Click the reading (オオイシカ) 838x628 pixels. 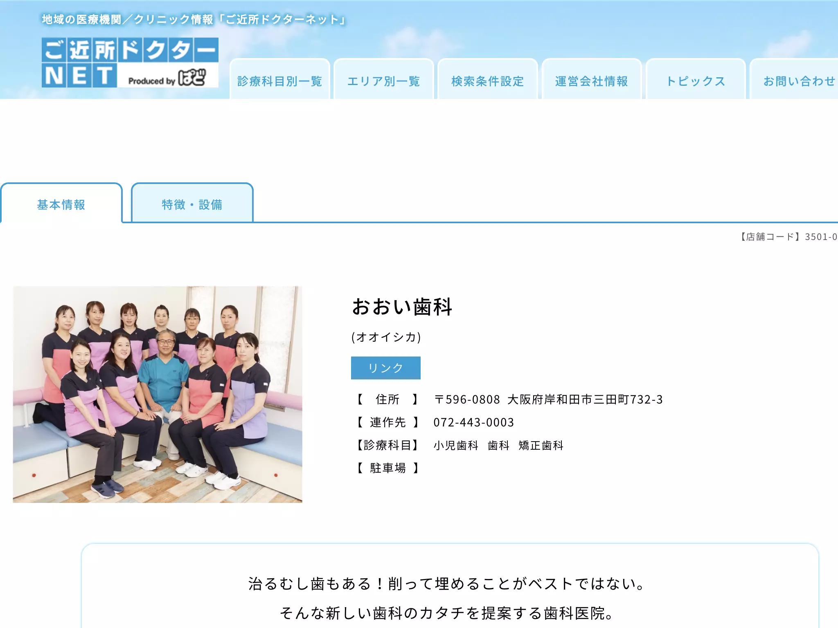pos(386,337)
